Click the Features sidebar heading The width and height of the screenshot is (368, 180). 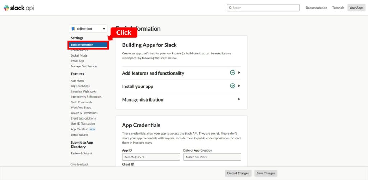click(x=77, y=74)
